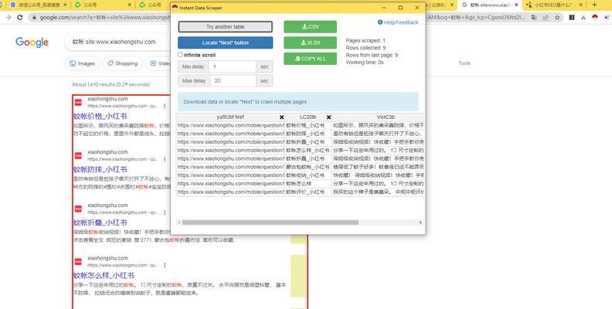
Task: Open result 蚊帐防摔_小红书
Action: coord(100,169)
